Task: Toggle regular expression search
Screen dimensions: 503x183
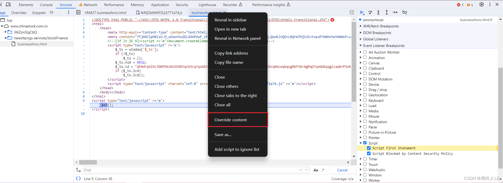Action: pos(323,170)
